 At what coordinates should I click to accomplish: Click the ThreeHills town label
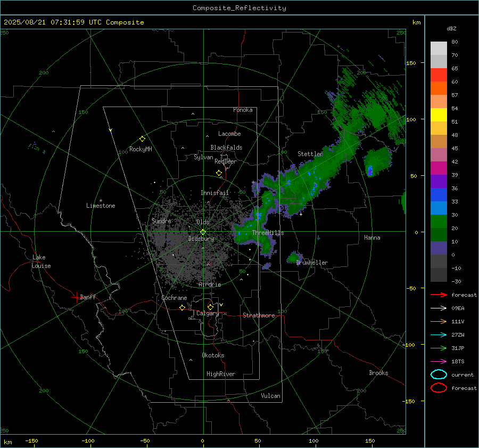click(268, 233)
